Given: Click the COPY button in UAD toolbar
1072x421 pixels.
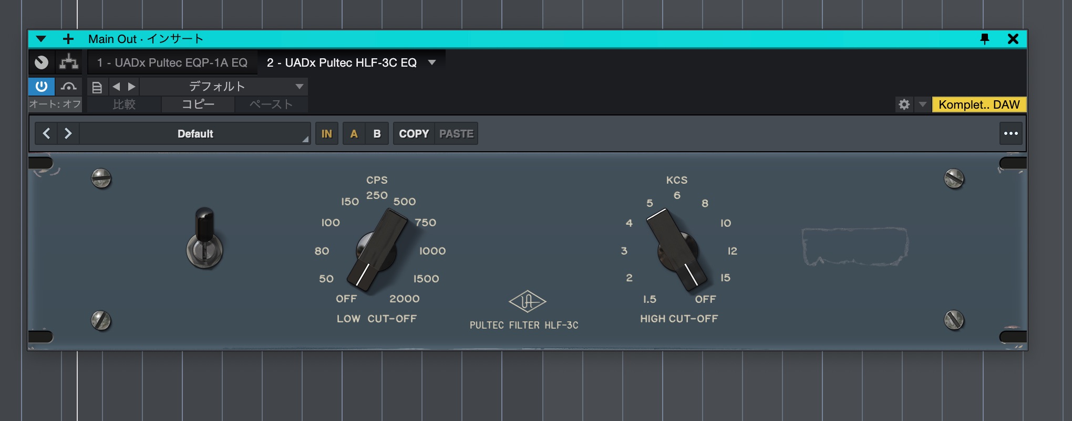Looking at the screenshot, I should pyautogui.click(x=414, y=133).
